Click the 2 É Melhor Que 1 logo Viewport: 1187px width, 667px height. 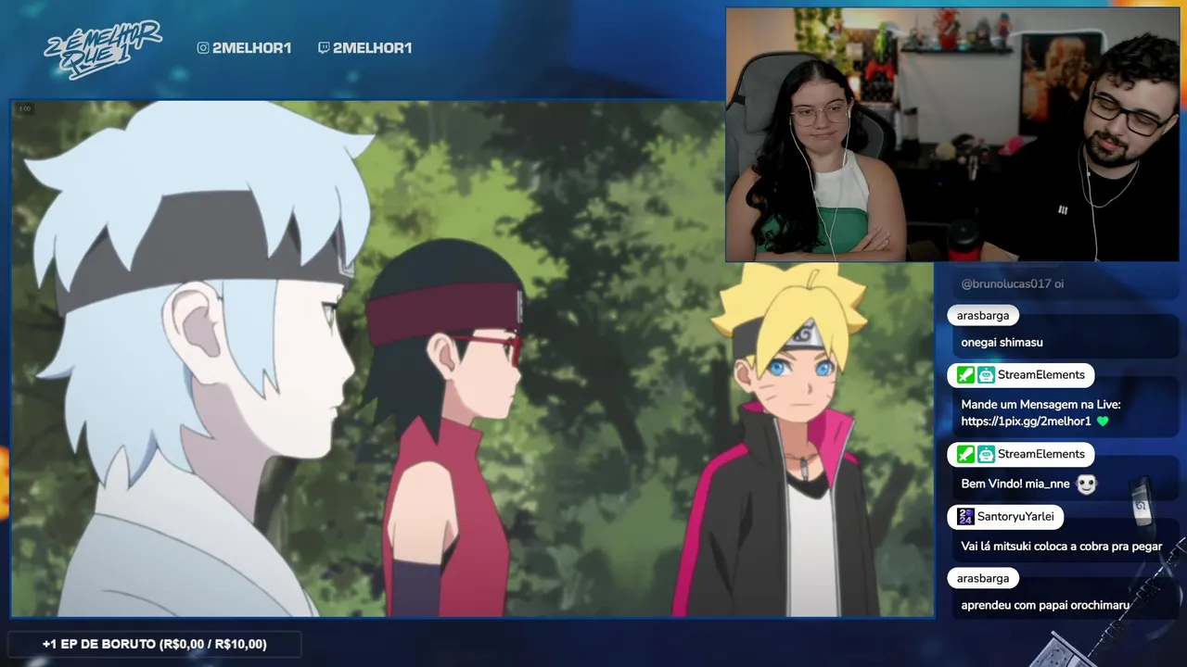coord(102,49)
